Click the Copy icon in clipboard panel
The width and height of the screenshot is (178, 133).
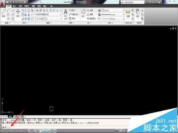(142, 15)
